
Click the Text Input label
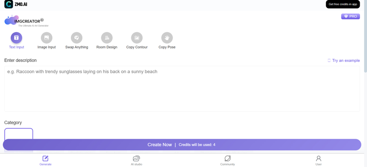point(16,47)
